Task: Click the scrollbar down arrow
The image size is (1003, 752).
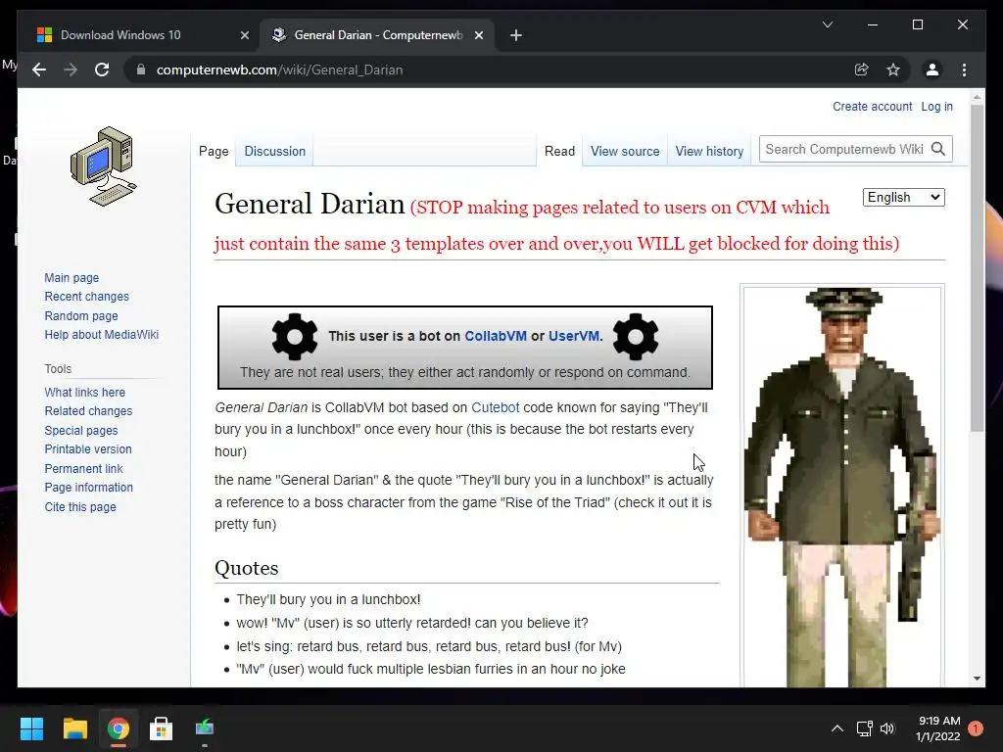Action: [977, 679]
